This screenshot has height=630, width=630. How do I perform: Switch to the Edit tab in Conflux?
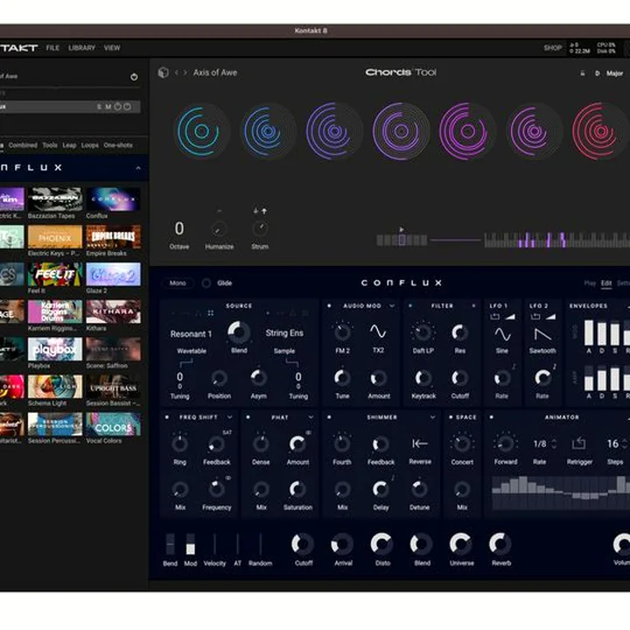pos(605,283)
